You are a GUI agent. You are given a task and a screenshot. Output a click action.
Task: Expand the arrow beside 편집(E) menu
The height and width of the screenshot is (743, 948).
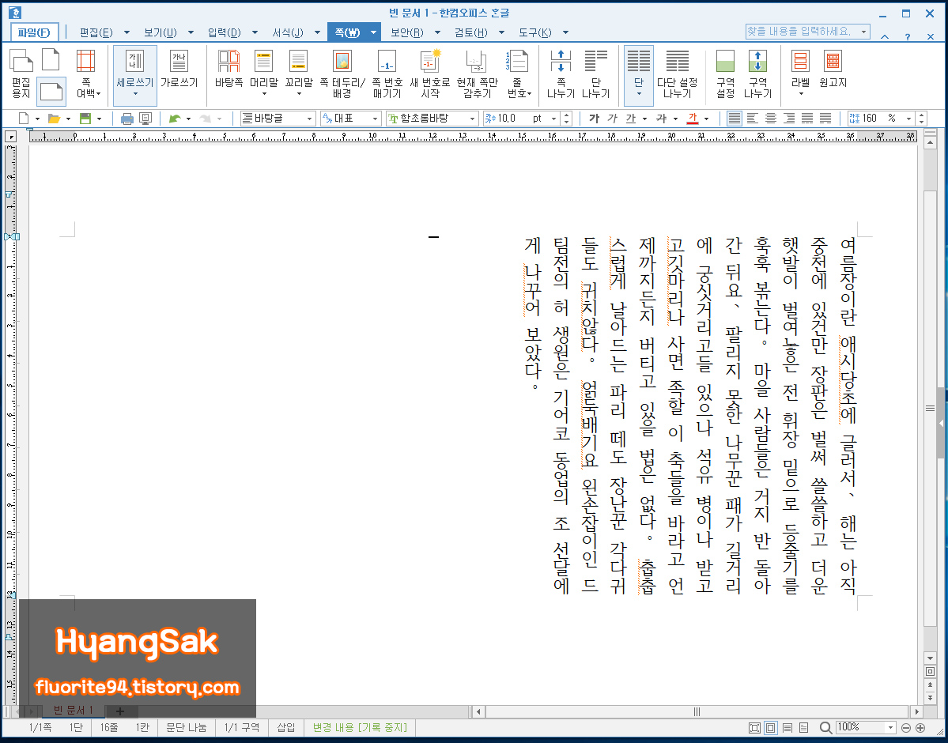click(127, 32)
